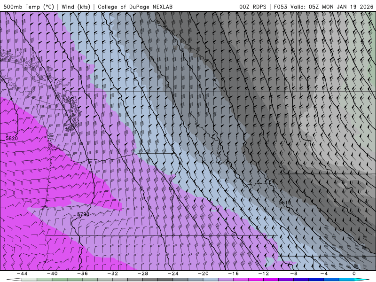Click the -40 colorbar tick label
Image resolution: width=376 pixels, height=282 pixels.
(52, 274)
